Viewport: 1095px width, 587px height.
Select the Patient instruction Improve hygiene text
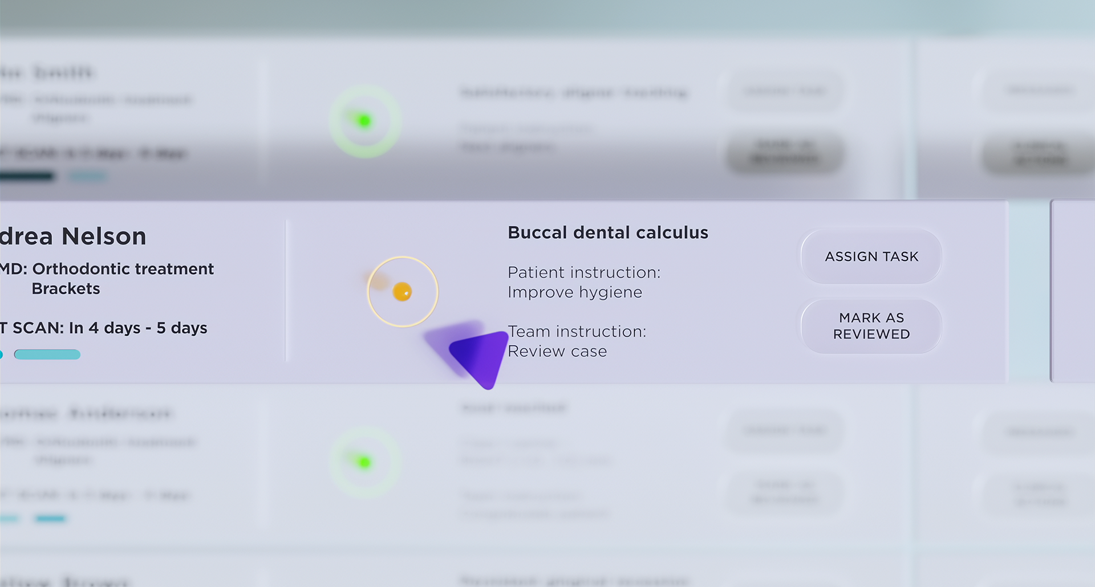point(584,282)
